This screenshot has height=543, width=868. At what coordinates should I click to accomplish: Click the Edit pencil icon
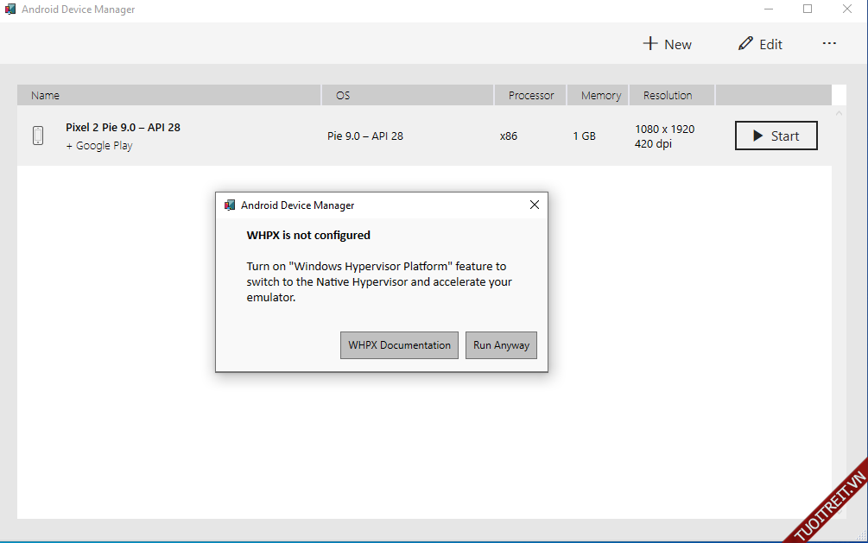(x=745, y=44)
